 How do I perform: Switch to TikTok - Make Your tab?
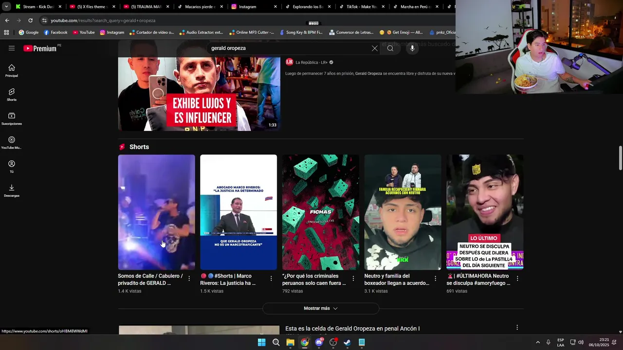pyautogui.click(x=361, y=7)
